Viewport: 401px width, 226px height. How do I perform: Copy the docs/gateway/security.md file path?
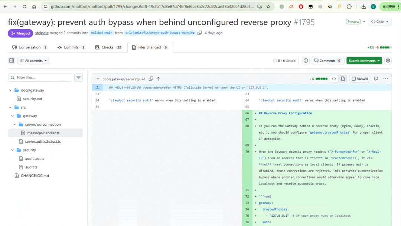click(151, 79)
